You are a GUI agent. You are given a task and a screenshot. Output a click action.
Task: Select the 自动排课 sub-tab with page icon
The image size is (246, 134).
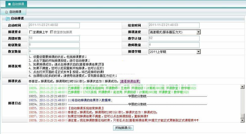coord(14,12)
